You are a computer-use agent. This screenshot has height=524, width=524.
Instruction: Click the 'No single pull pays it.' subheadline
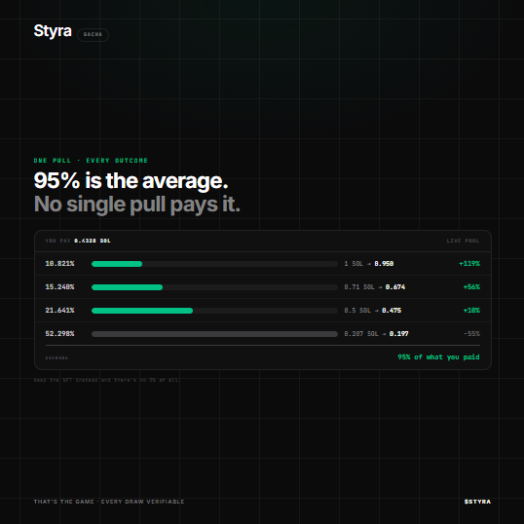coord(137,205)
